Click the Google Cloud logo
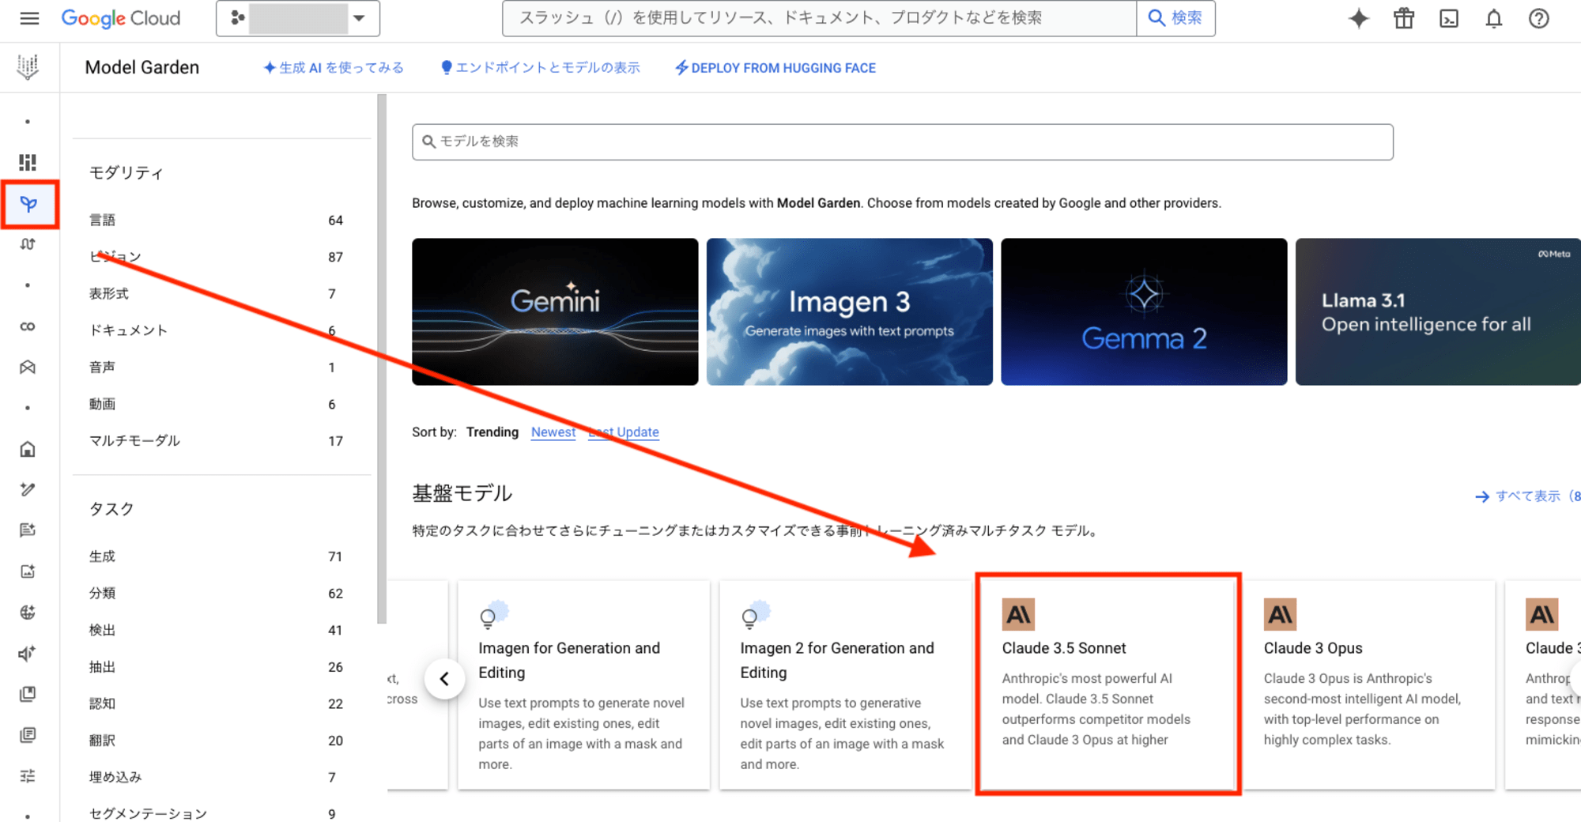Screen dimensions: 1581x822 pyautogui.click(x=121, y=18)
